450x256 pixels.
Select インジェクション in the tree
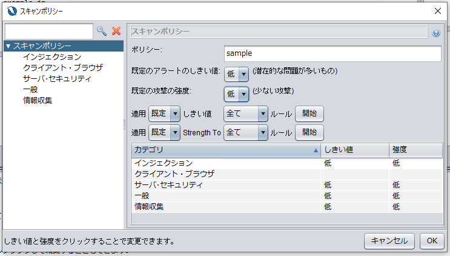[52, 57]
